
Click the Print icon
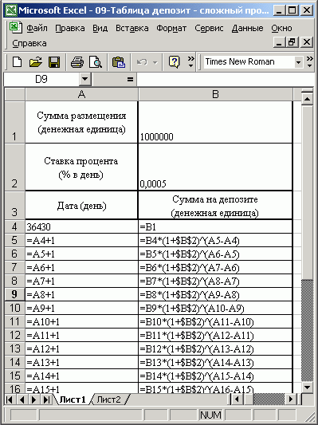click(x=77, y=62)
